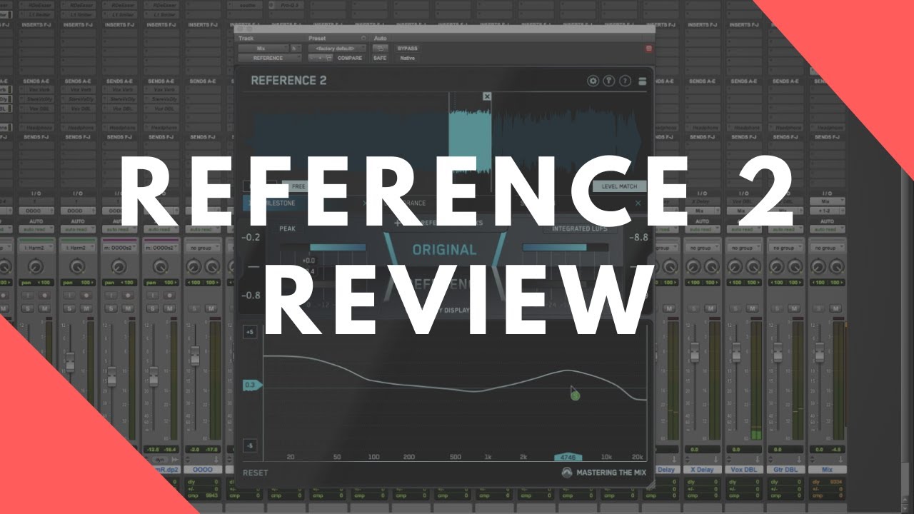This screenshot has height=514, width=914.
Task: Open no group dropdown on Vox DBL strip
Action: pos(743,248)
